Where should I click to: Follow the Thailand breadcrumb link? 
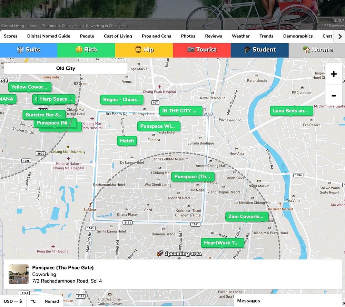pyautogui.click(x=49, y=26)
